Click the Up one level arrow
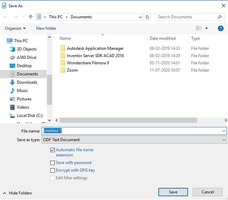 pos(31,17)
